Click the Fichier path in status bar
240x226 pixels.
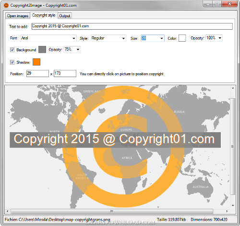pyautogui.click(x=58, y=220)
